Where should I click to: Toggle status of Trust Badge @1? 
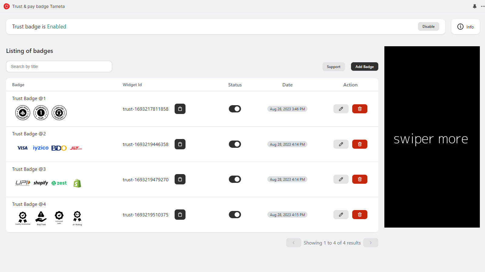[235, 109]
